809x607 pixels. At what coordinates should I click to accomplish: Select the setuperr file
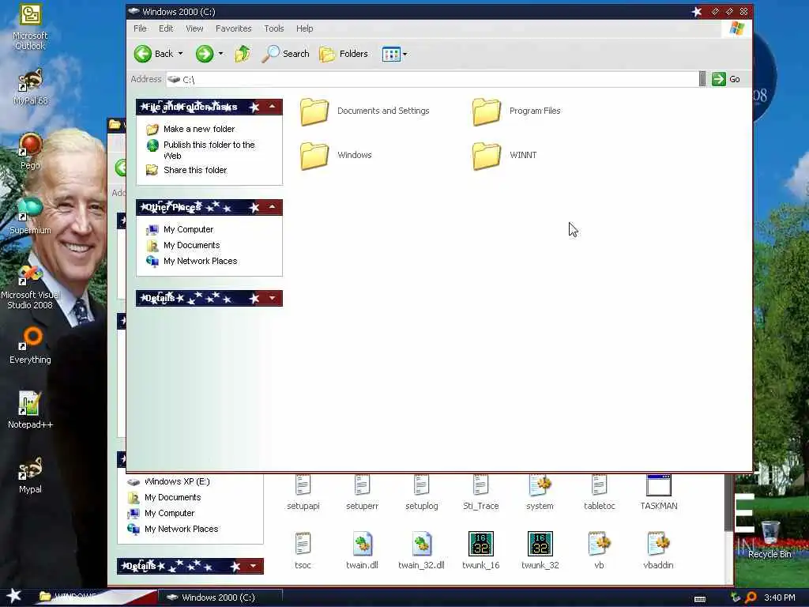(x=362, y=493)
